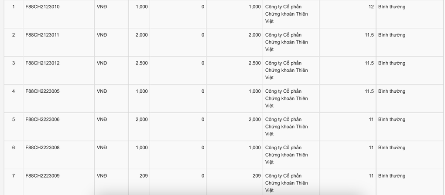Screen dimensions: 445x195
Task: Click row number 7 cell
Action: 14,182
